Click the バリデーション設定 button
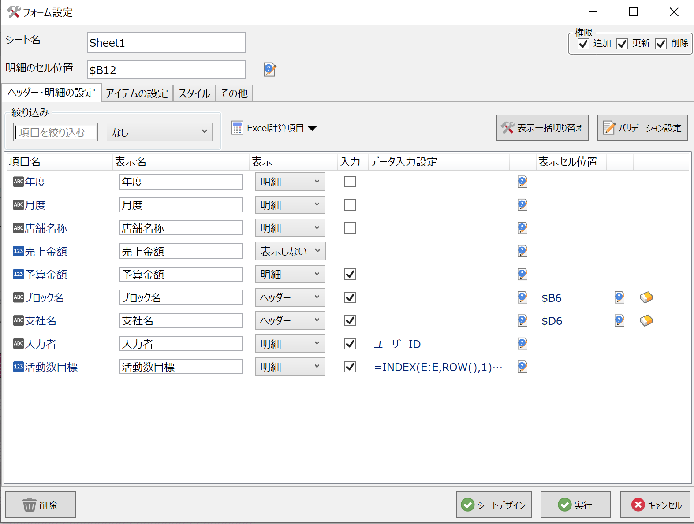This screenshot has width=694, height=524. point(642,128)
